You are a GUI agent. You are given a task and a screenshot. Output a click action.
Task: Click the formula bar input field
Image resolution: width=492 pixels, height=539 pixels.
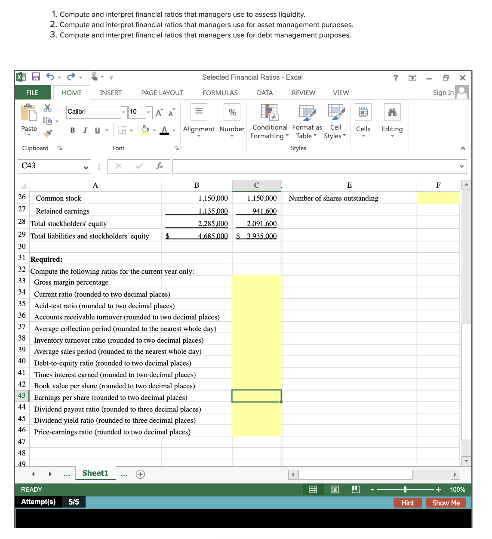pos(320,166)
